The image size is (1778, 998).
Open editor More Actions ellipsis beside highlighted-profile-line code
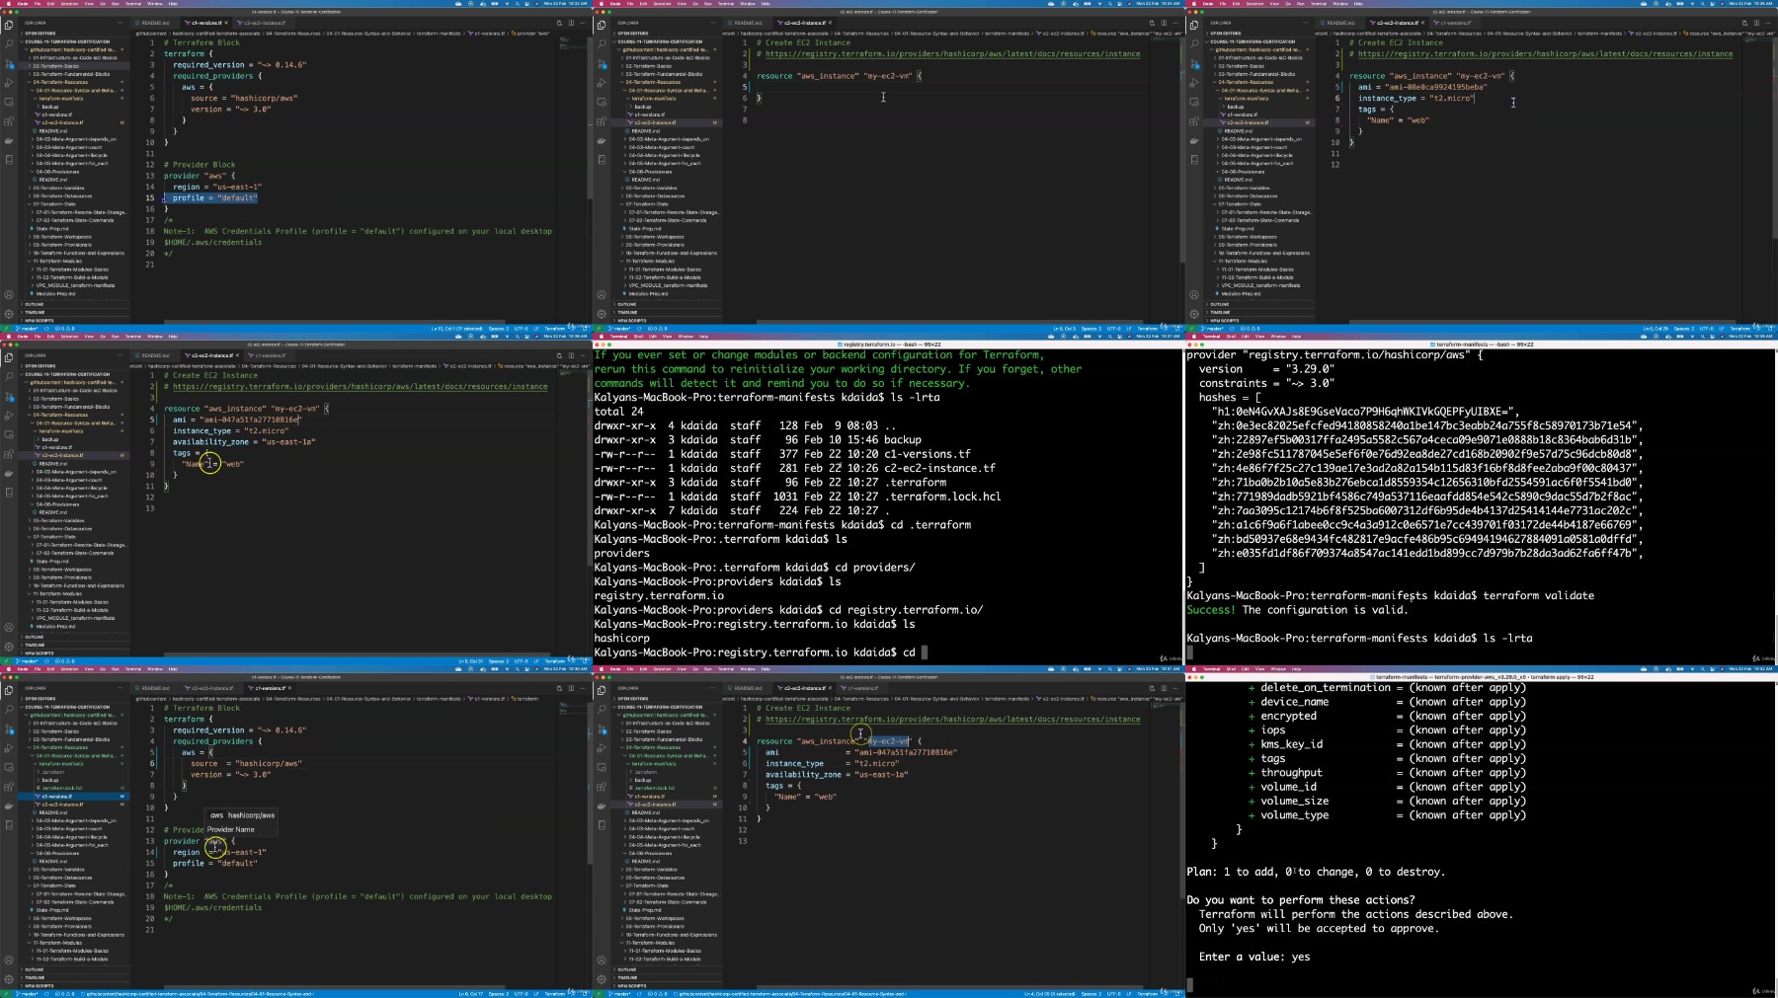(x=583, y=23)
